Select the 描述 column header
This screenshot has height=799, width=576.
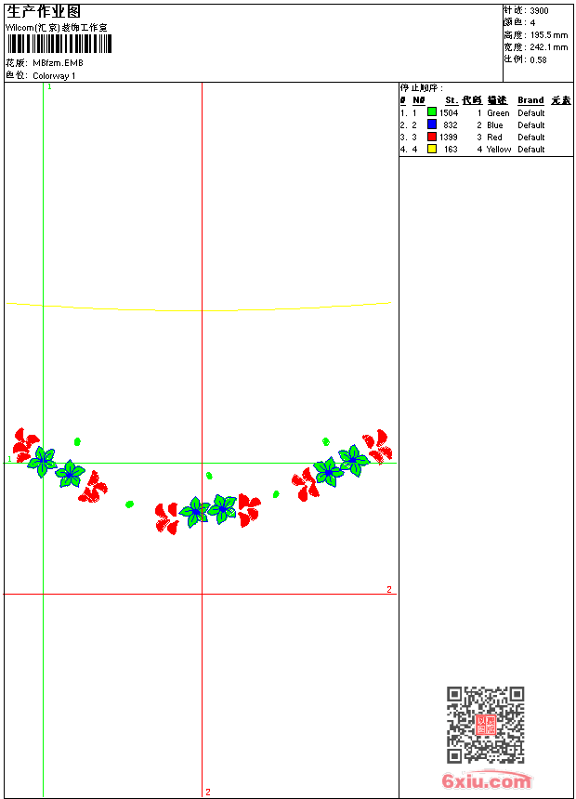(497, 100)
